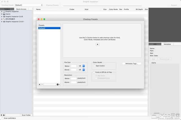Click the second icon left of Scan Folder
Viewport: 181px width, 120px height.
[x=4, y=115]
